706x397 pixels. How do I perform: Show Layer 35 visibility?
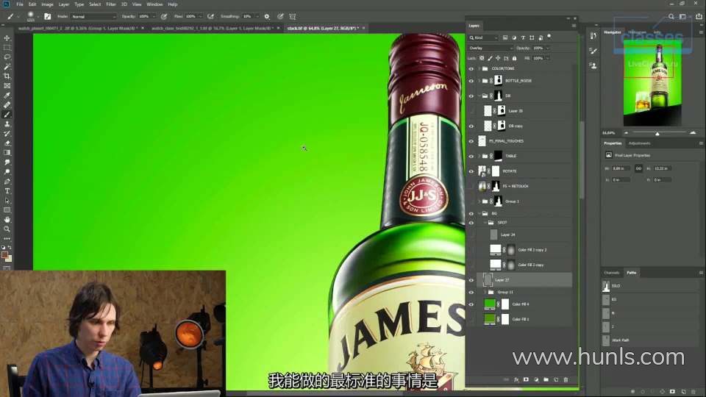[x=471, y=111]
